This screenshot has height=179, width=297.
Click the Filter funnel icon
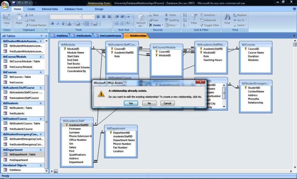pyautogui.click(x=194, y=17)
